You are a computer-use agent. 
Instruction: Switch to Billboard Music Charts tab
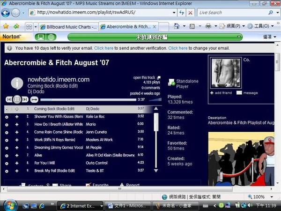click(x=68, y=27)
